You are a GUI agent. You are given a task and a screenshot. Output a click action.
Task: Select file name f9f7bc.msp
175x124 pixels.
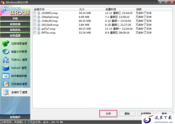[x=48, y=33]
